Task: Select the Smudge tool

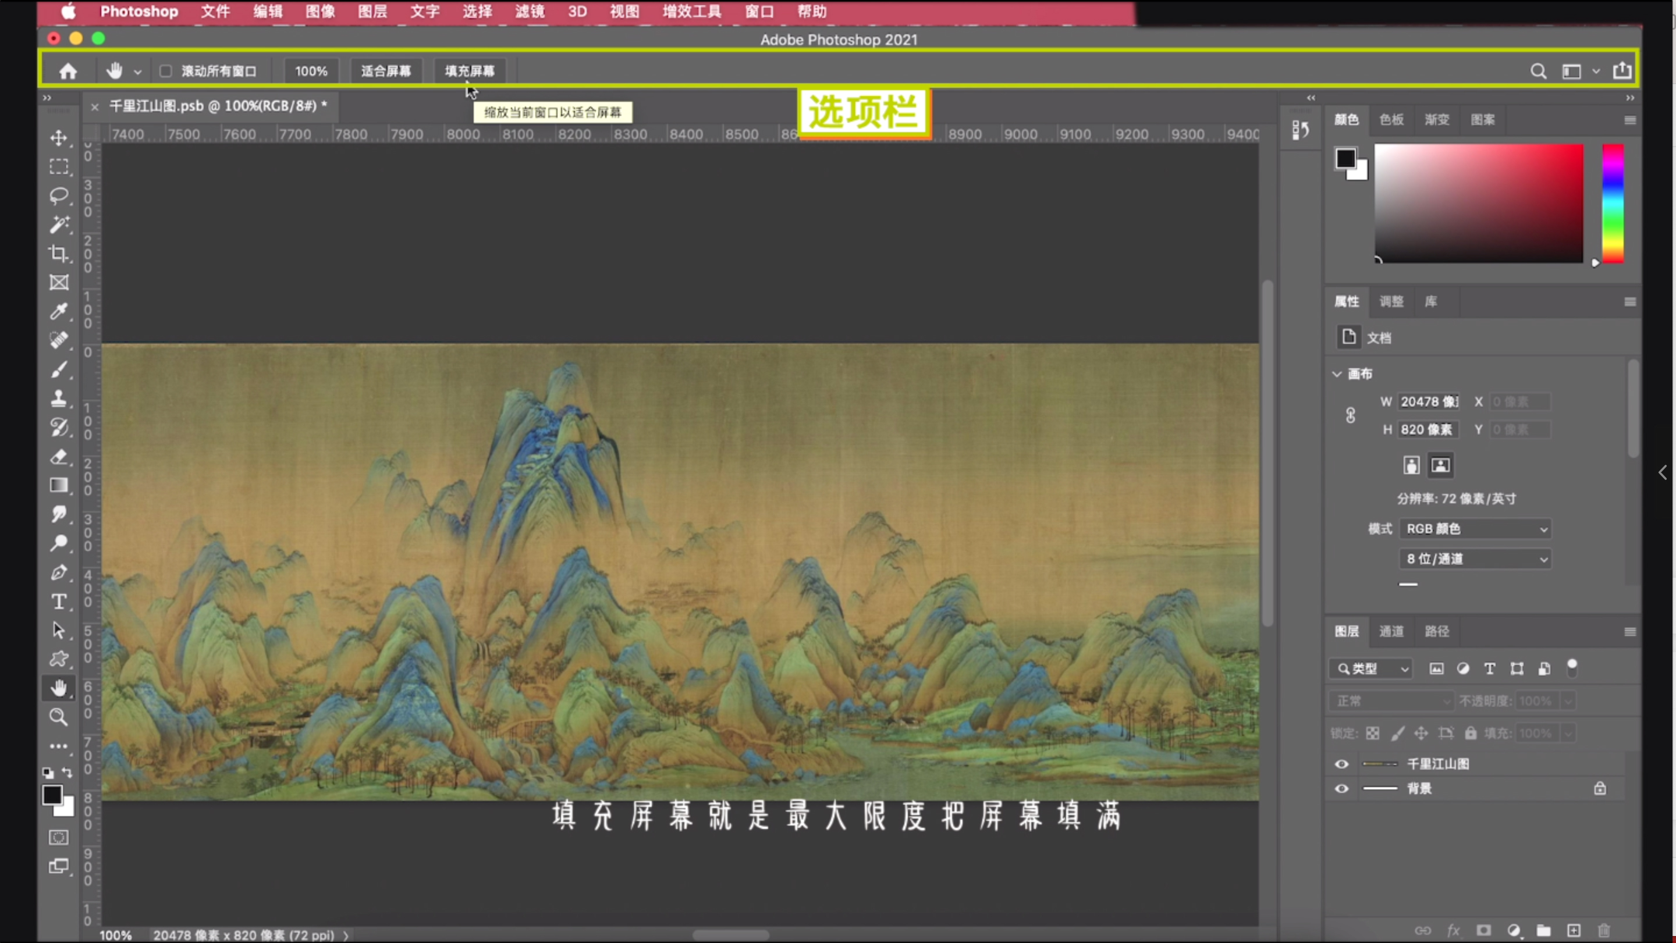Action: 59,514
